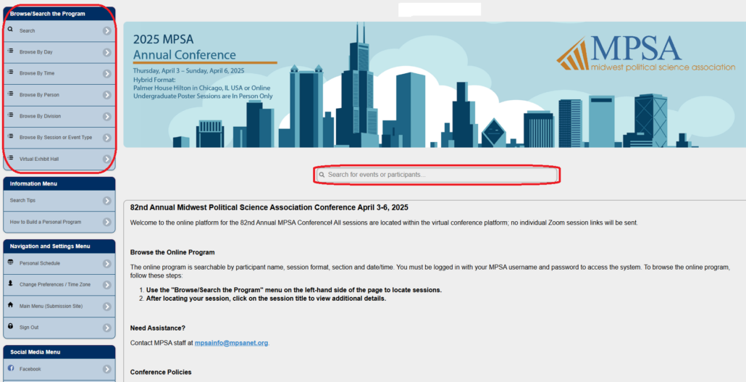Screen dimensions: 746x382
Task: Open the Search menu item
Action: 59,31
